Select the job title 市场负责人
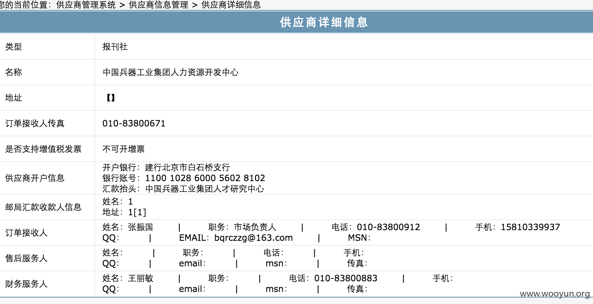 click(x=255, y=227)
